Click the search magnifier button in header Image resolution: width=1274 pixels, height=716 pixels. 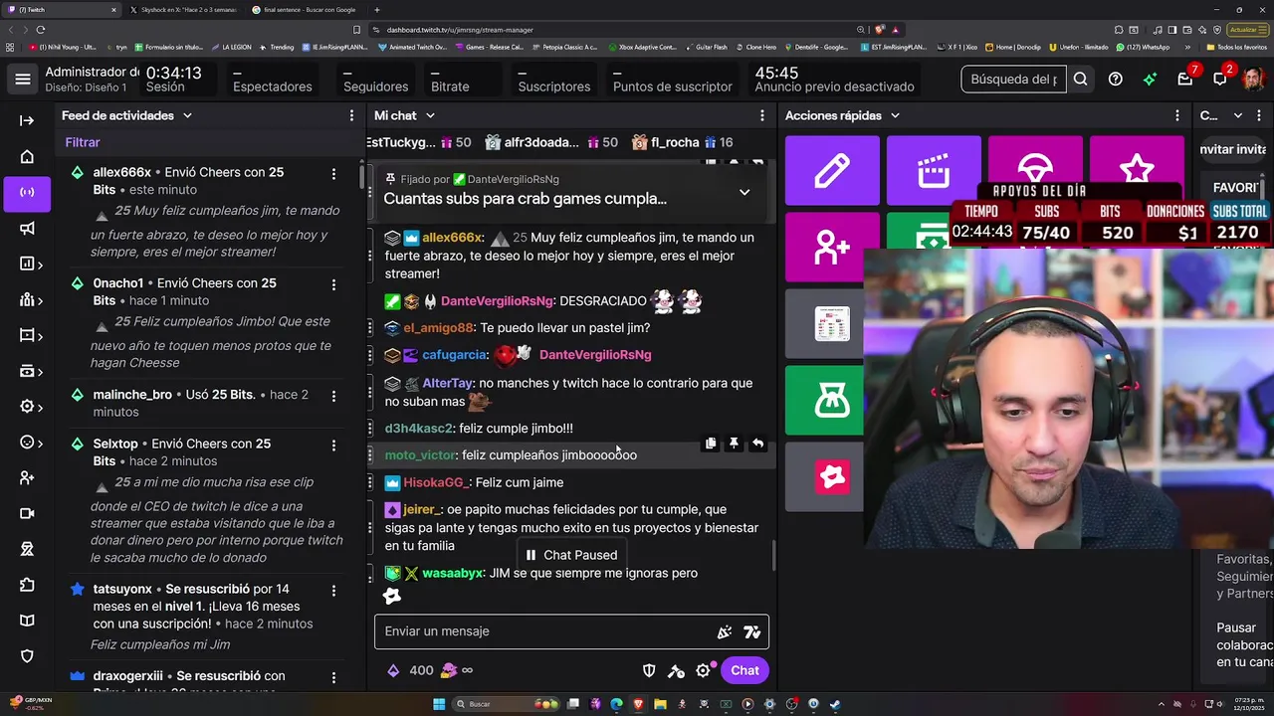pos(1080,79)
